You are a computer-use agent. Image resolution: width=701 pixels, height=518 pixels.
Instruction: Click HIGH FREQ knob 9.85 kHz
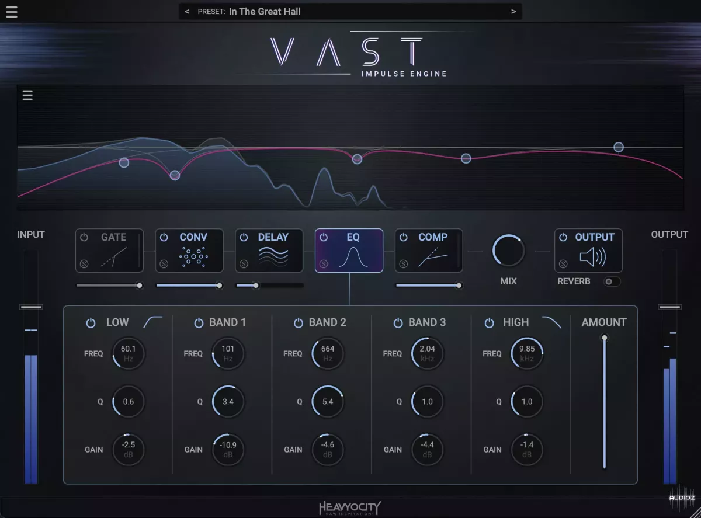coord(527,353)
